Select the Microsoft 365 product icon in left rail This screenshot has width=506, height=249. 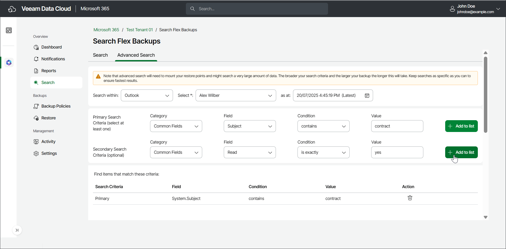tap(9, 63)
